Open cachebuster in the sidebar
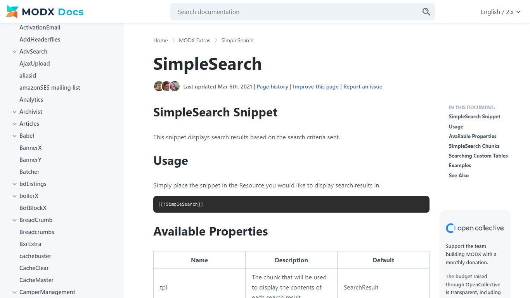Screen dimensions: 530x298 [x=35, y=256]
